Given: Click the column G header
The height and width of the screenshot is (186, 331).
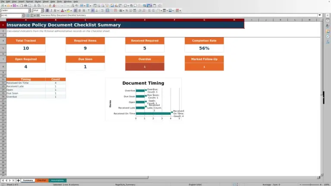Looking at the screenshot, I should click(204, 20).
